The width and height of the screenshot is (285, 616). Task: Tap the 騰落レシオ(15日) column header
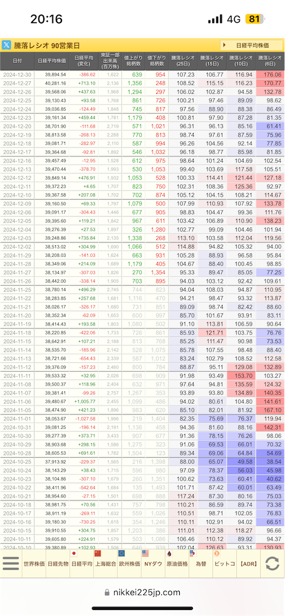click(212, 61)
